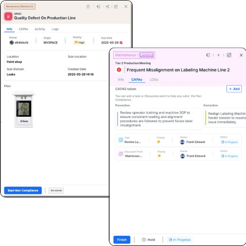This screenshot has height=246, width=246.
Task: Open the Info tab in Misalignment panel
Action: [121, 80]
